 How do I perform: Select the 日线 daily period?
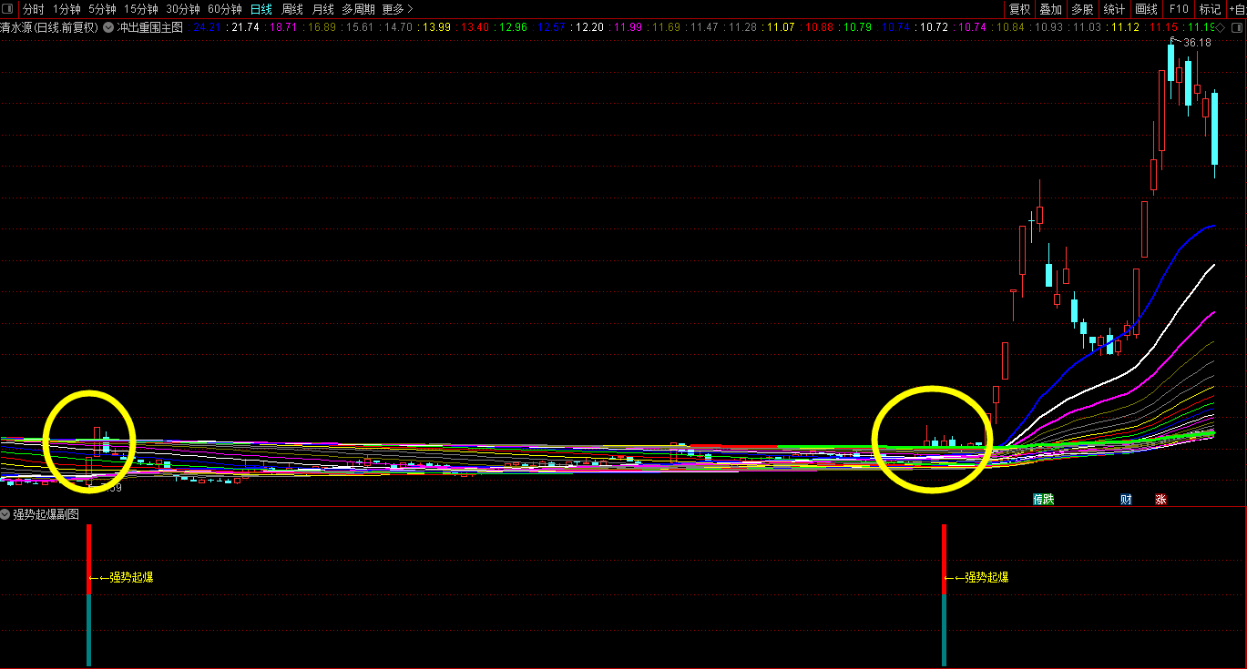pos(261,9)
